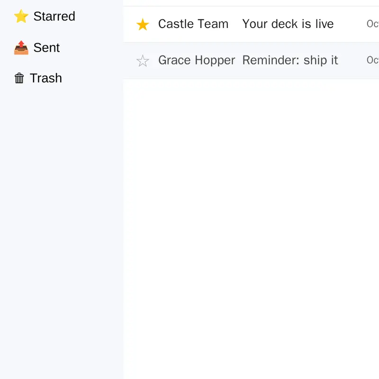The height and width of the screenshot is (379, 379).
Task: Click the Starred folder star icon
Action: pyautogui.click(x=21, y=17)
